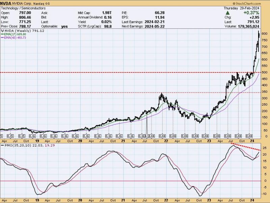Viewport: 270px width, 203px height.
Task: Click the 350 price axis label
Action: click(x=265, y=92)
